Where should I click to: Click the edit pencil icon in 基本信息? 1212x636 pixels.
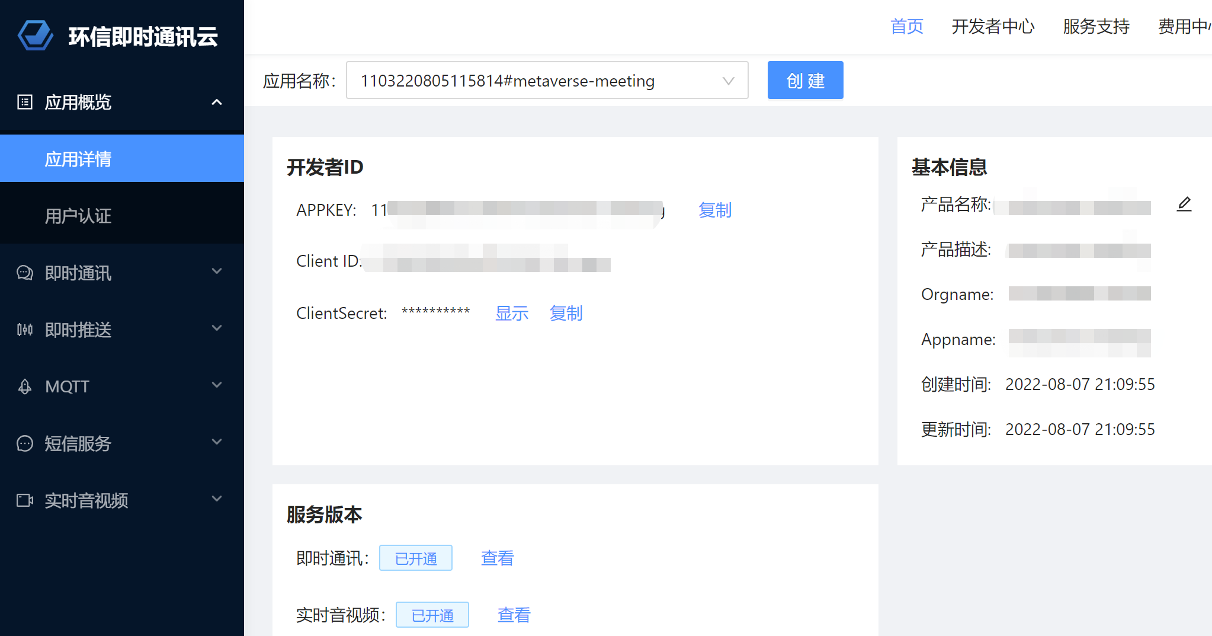click(x=1184, y=204)
